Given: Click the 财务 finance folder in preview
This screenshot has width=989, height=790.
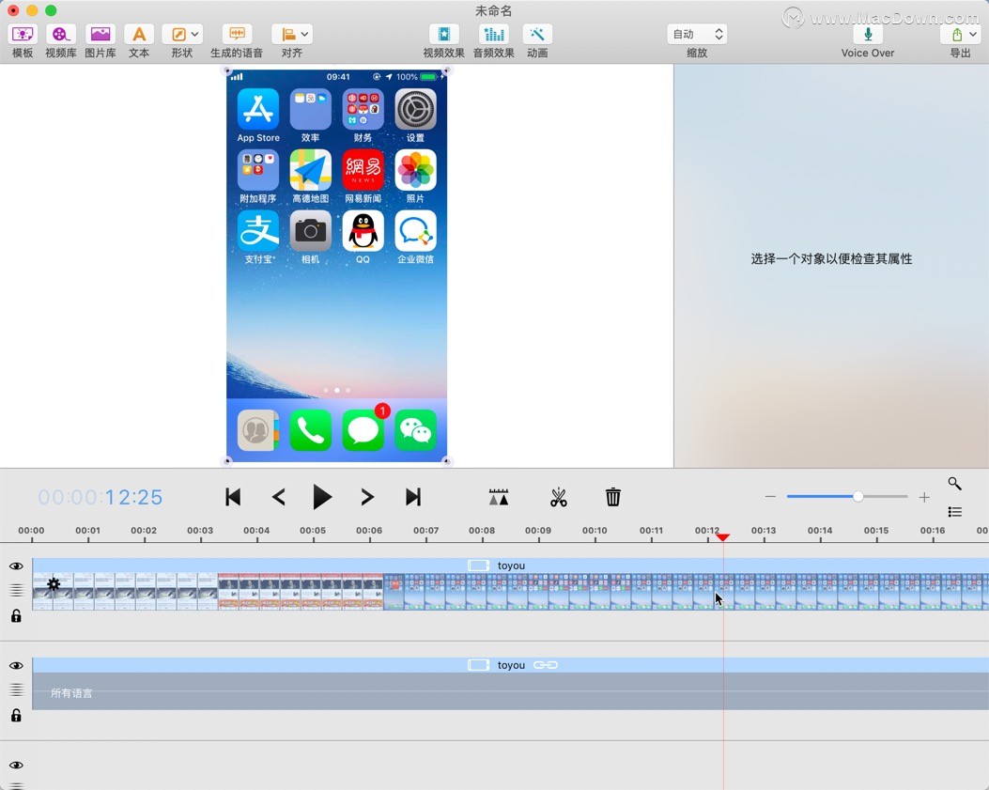Looking at the screenshot, I should (x=363, y=109).
